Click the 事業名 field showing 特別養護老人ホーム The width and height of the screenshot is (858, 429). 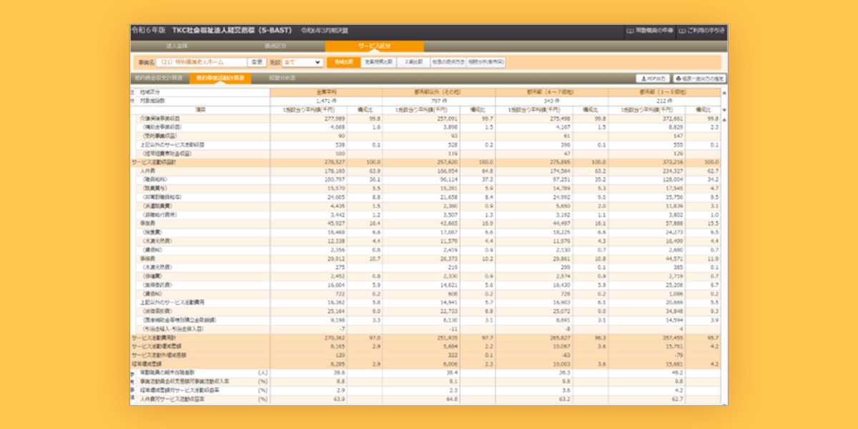pyautogui.click(x=202, y=62)
